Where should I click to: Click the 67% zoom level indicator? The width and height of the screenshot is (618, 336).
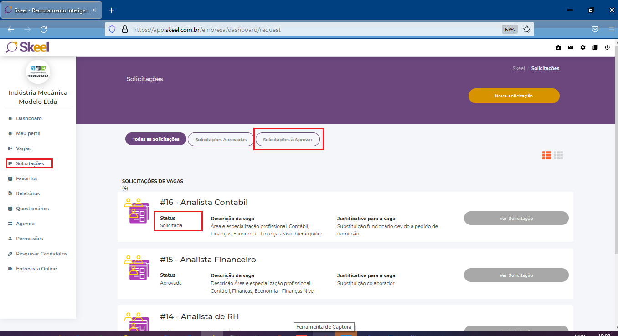[509, 30]
